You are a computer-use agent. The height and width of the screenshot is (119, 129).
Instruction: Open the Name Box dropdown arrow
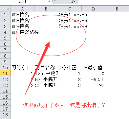[49, 1]
